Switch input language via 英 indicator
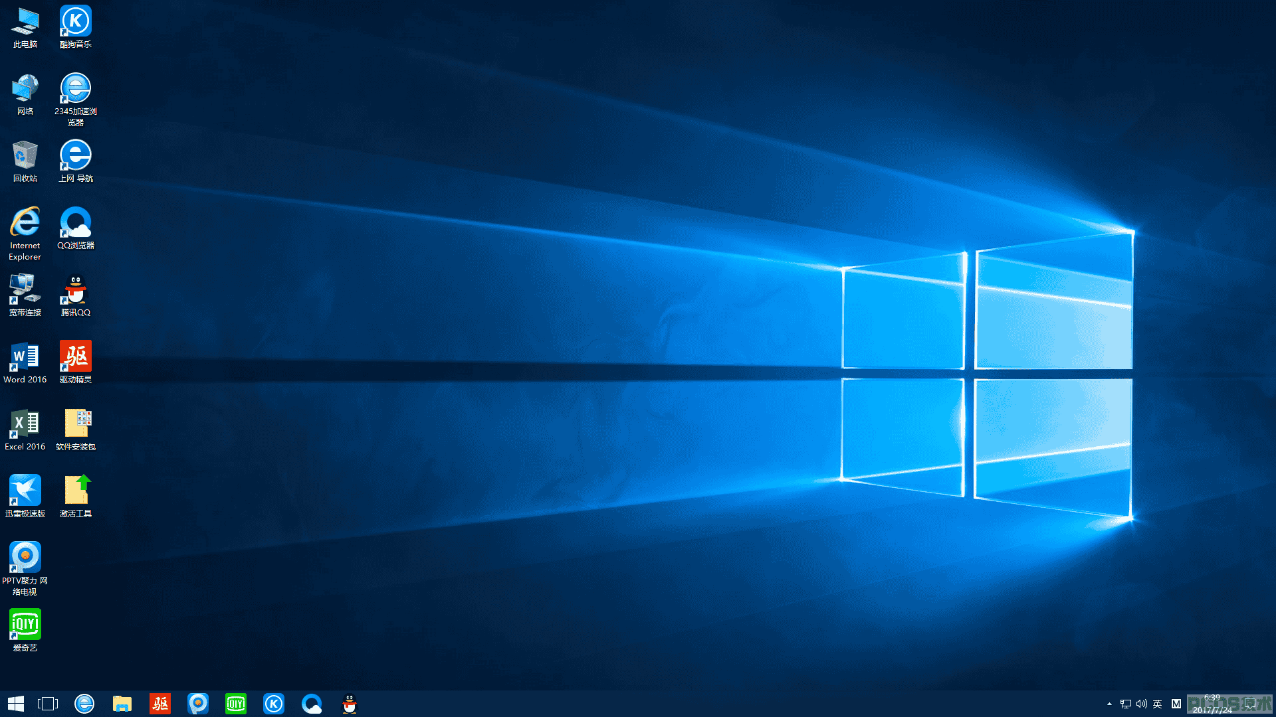This screenshot has width=1276, height=717. click(x=1158, y=704)
